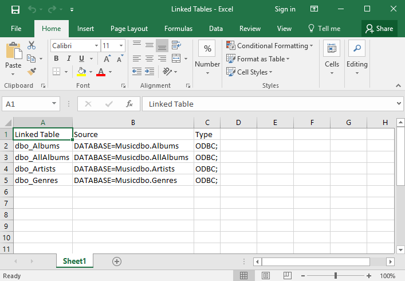Switch to the Insert tab
Viewport: 405px width, 281px height.
pos(85,29)
